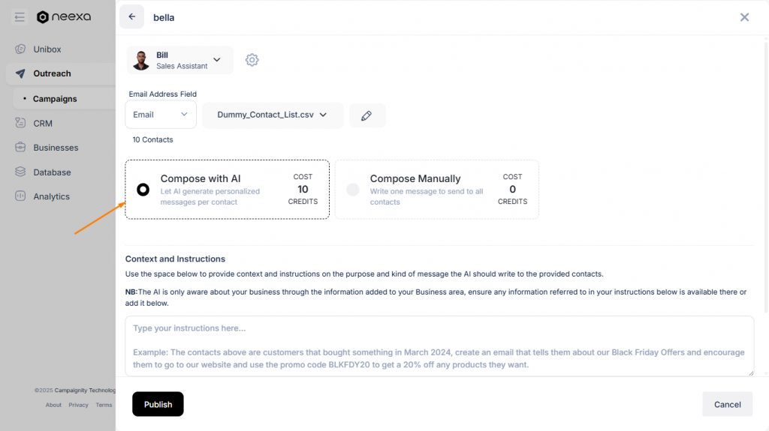This screenshot has height=431, width=769.
Task: Click the pencil edit icon
Action: pyautogui.click(x=366, y=115)
